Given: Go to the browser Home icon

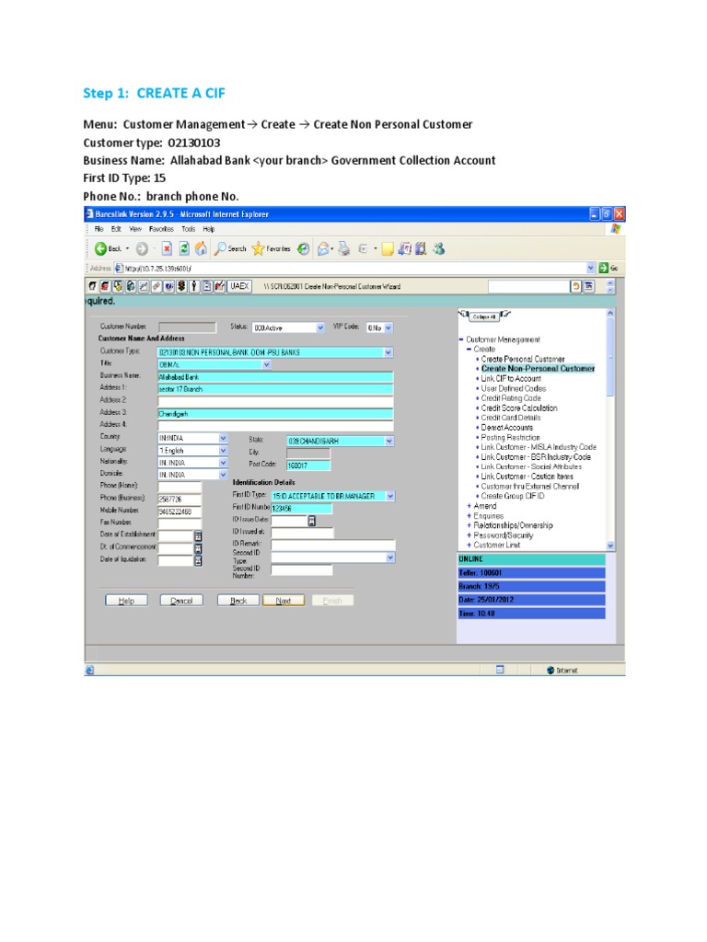Looking at the screenshot, I should [x=201, y=248].
